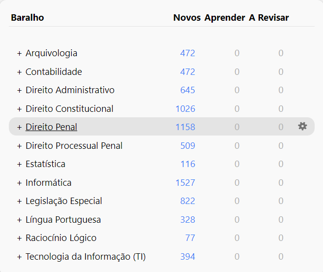Select the Legislação Especial deck

coord(63,201)
